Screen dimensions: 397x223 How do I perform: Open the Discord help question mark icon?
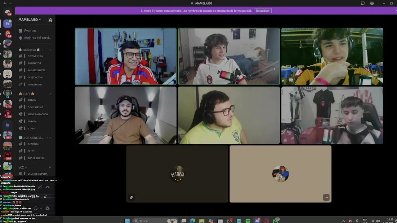pyautogui.click(x=372, y=3)
